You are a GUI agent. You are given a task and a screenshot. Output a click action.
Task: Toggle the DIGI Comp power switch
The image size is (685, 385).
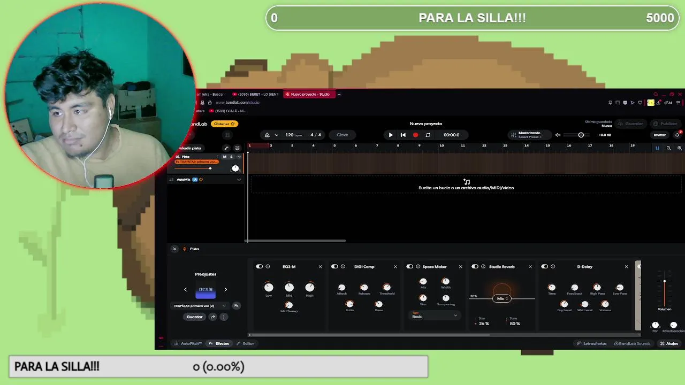(334, 266)
